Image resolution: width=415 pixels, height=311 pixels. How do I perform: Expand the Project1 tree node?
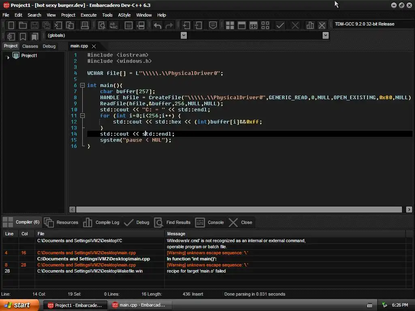point(8,57)
